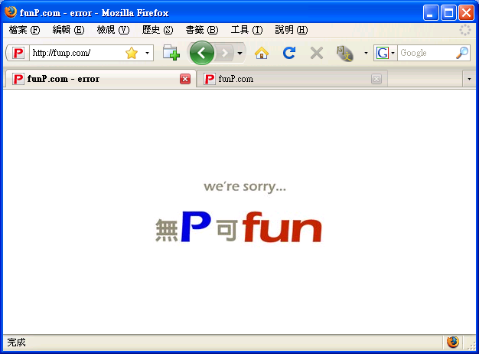The image size is (479, 354).
Task: Open address bar history dropdown arrow
Action: pyautogui.click(x=147, y=53)
